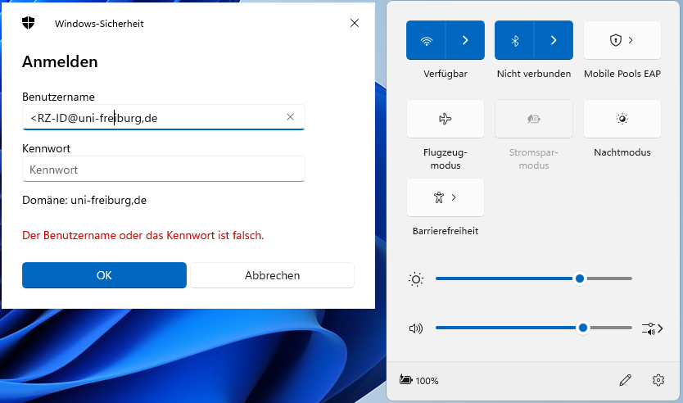
Task: Open sound output device selector
Action: (652, 328)
